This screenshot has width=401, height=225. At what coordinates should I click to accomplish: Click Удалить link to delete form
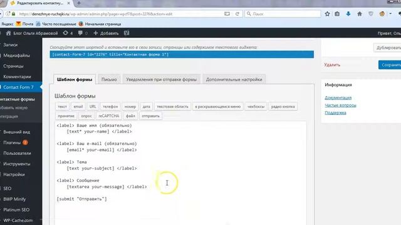click(332, 65)
